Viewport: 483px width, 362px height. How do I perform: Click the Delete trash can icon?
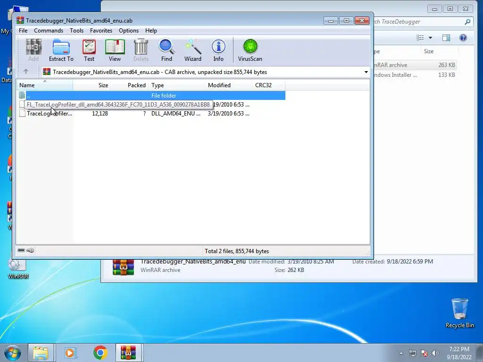coord(141,50)
